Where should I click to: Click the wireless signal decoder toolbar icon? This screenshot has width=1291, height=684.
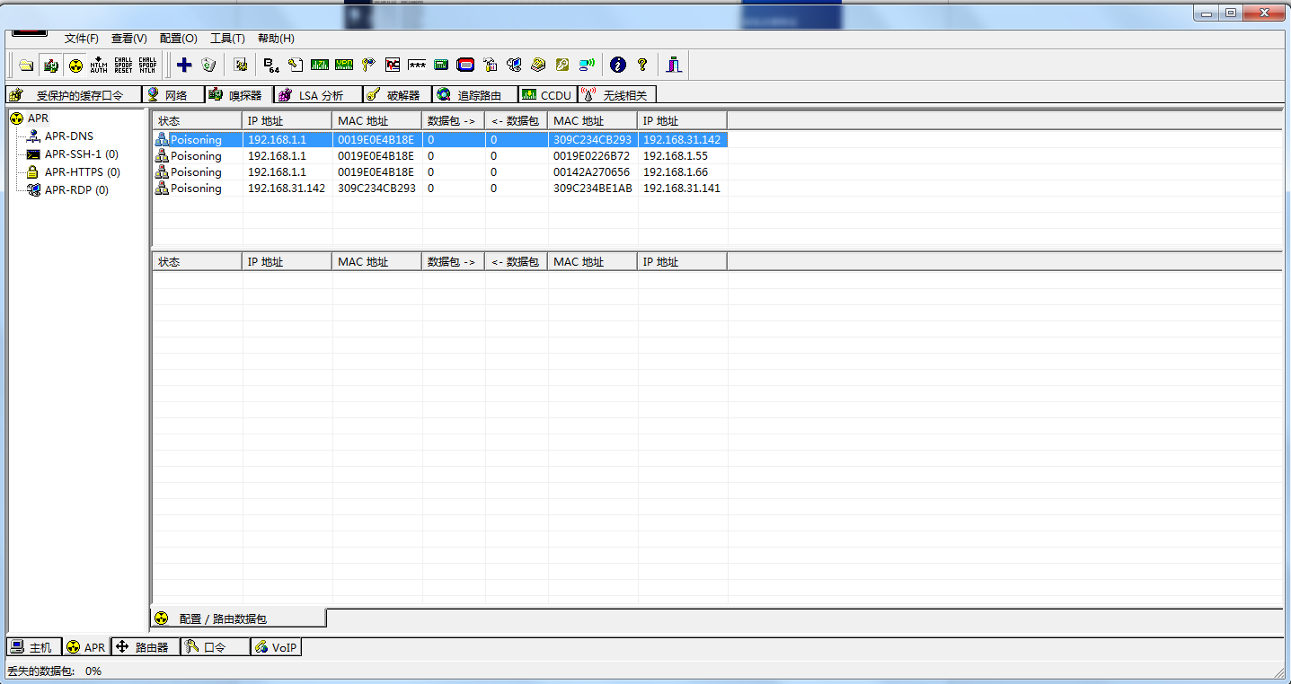click(x=587, y=65)
